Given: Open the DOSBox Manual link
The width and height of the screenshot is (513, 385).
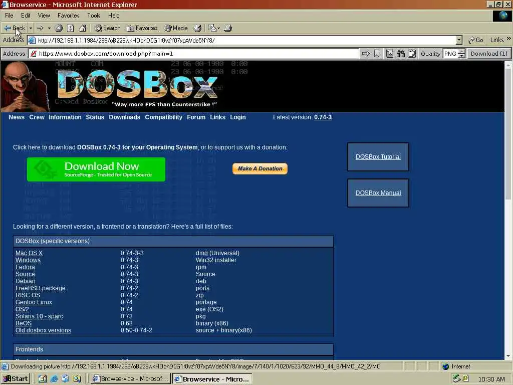Looking at the screenshot, I should click(x=378, y=193).
